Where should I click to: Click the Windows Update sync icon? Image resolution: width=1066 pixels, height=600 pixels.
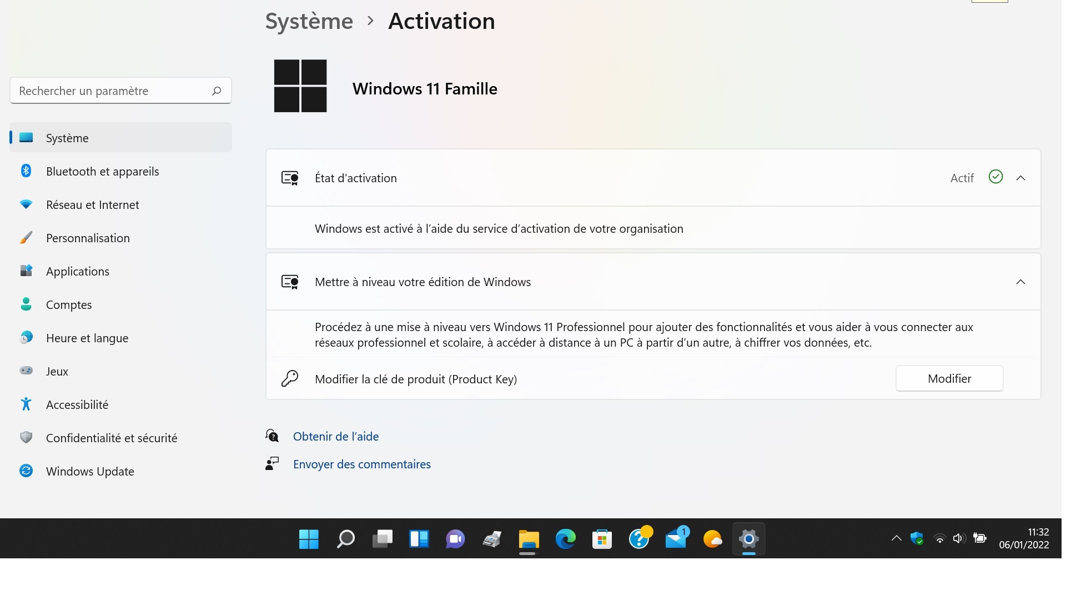pos(26,471)
